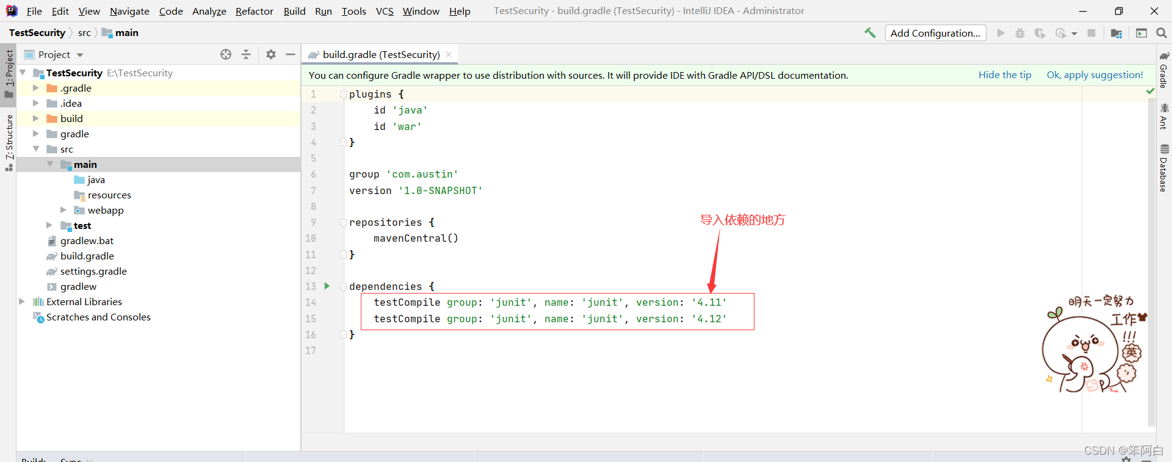This screenshot has height=462, width=1172.
Task: Collapse the main folder
Action: (x=50, y=164)
